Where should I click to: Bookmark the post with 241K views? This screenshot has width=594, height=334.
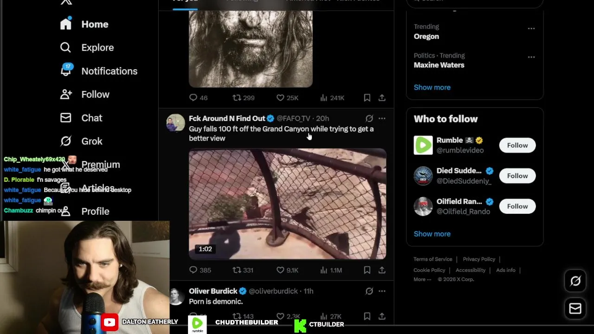(x=367, y=98)
